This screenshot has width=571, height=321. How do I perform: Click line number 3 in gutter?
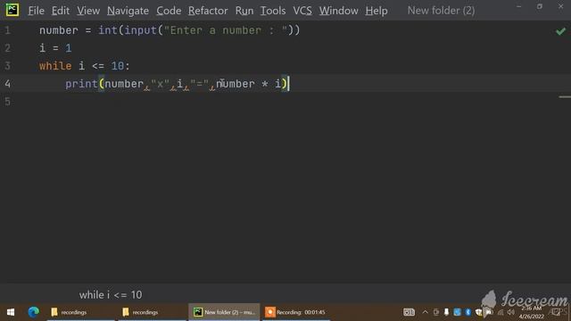[x=7, y=66]
